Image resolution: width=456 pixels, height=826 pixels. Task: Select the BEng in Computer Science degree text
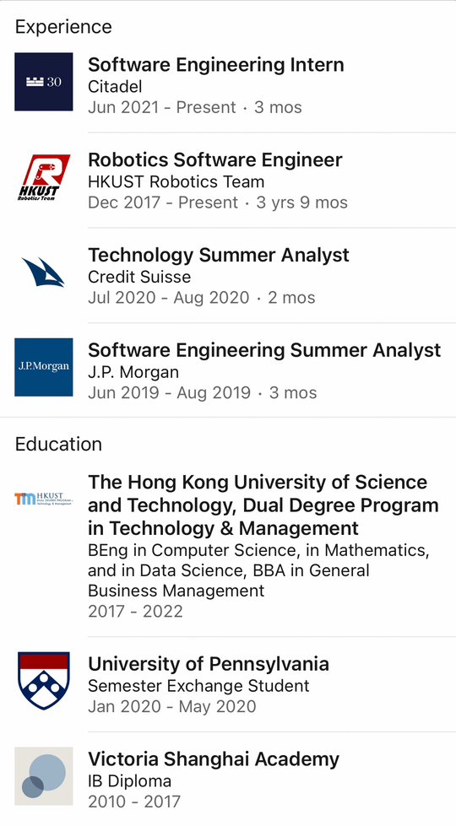tap(258, 570)
